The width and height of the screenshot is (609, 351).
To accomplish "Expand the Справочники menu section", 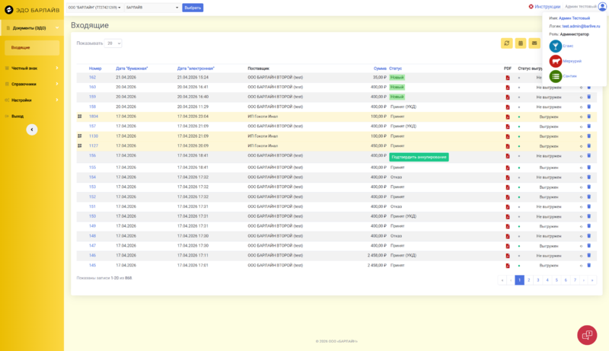I will 32,85.
